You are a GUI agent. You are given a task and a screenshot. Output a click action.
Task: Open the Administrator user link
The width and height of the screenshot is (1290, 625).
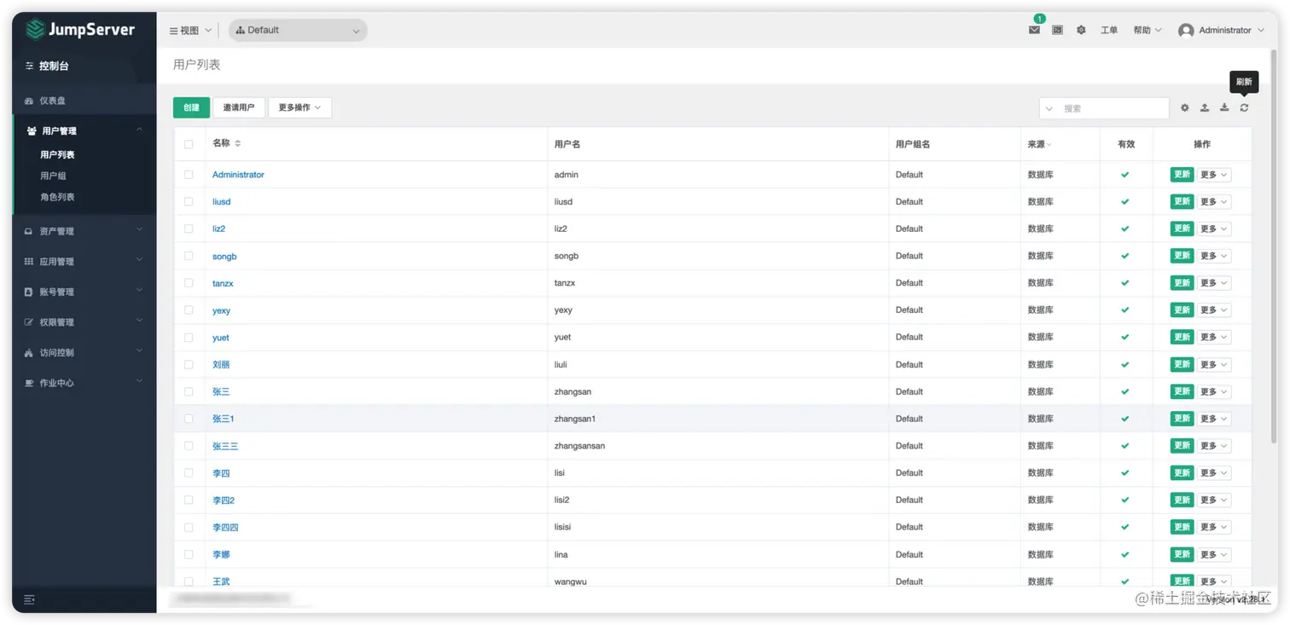[x=238, y=175]
